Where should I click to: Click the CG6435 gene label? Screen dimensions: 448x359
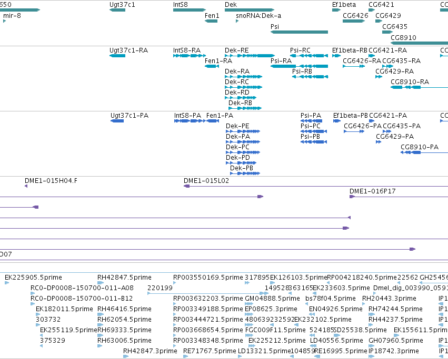pos(395,26)
